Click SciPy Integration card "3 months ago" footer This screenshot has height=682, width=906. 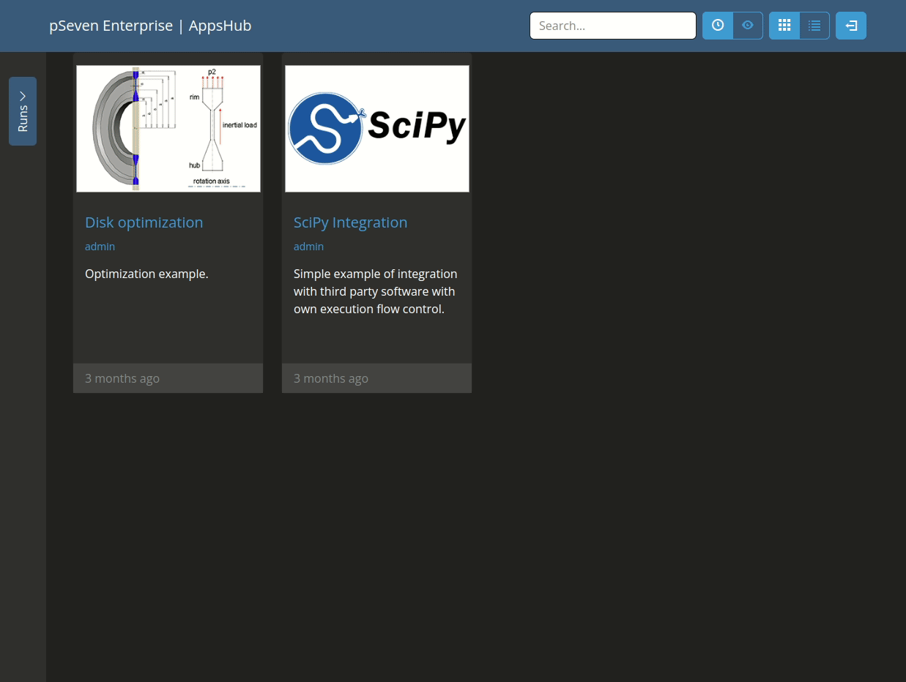pos(331,378)
